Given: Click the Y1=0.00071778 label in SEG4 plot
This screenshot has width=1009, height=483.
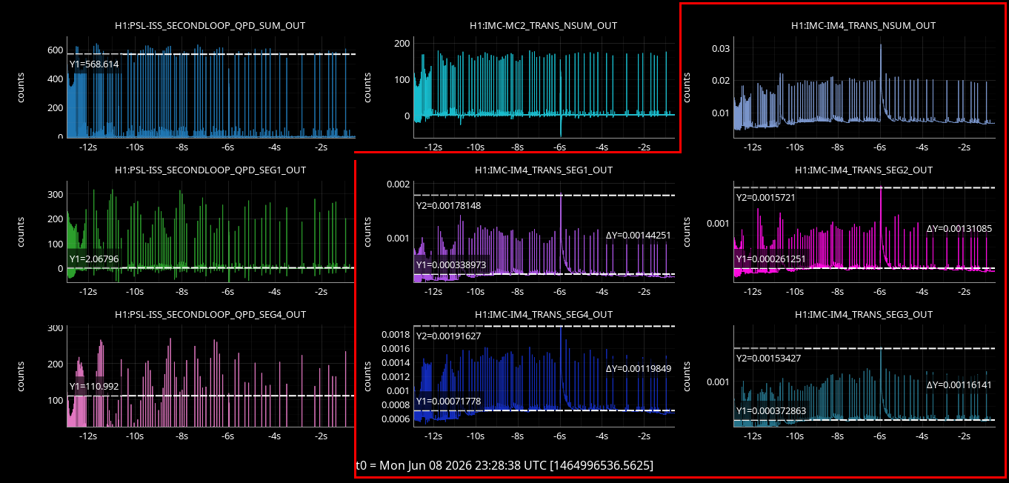Looking at the screenshot, I should tap(449, 401).
